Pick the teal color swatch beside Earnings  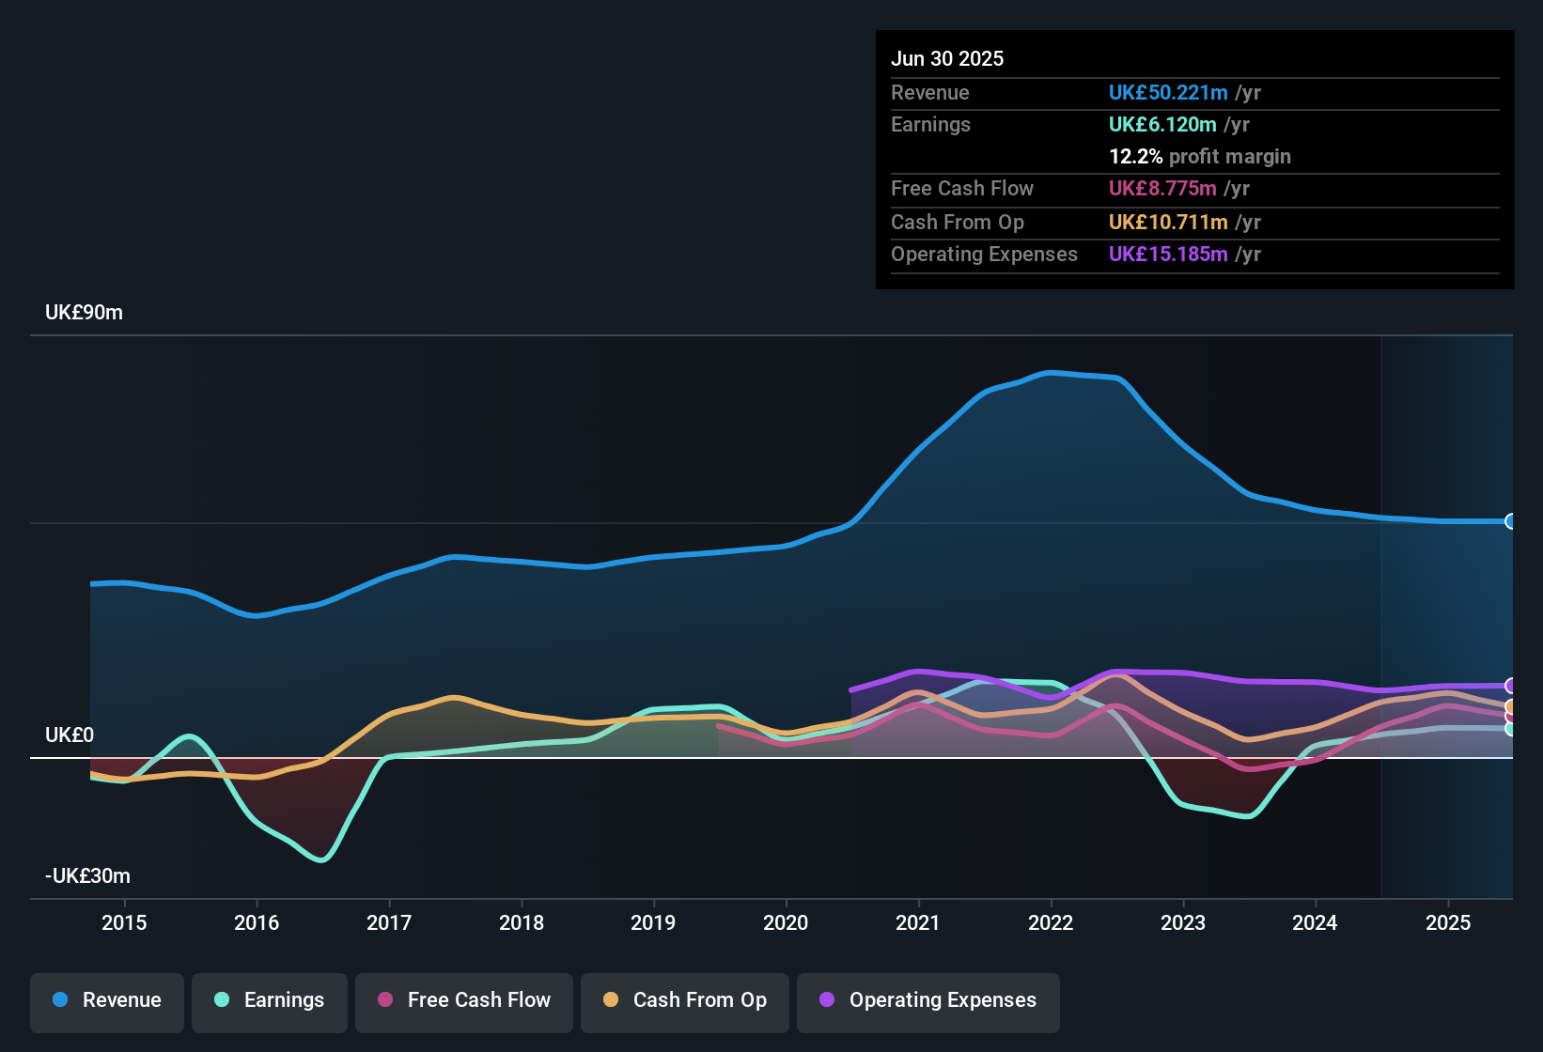click(222, 1000)
